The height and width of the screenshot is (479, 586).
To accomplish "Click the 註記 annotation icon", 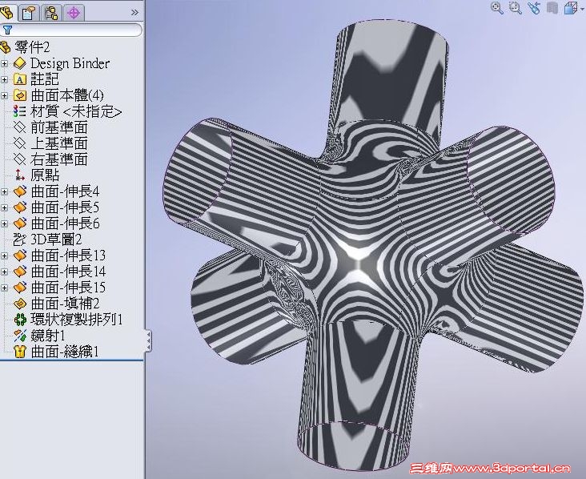I will [x=20, y=79].
